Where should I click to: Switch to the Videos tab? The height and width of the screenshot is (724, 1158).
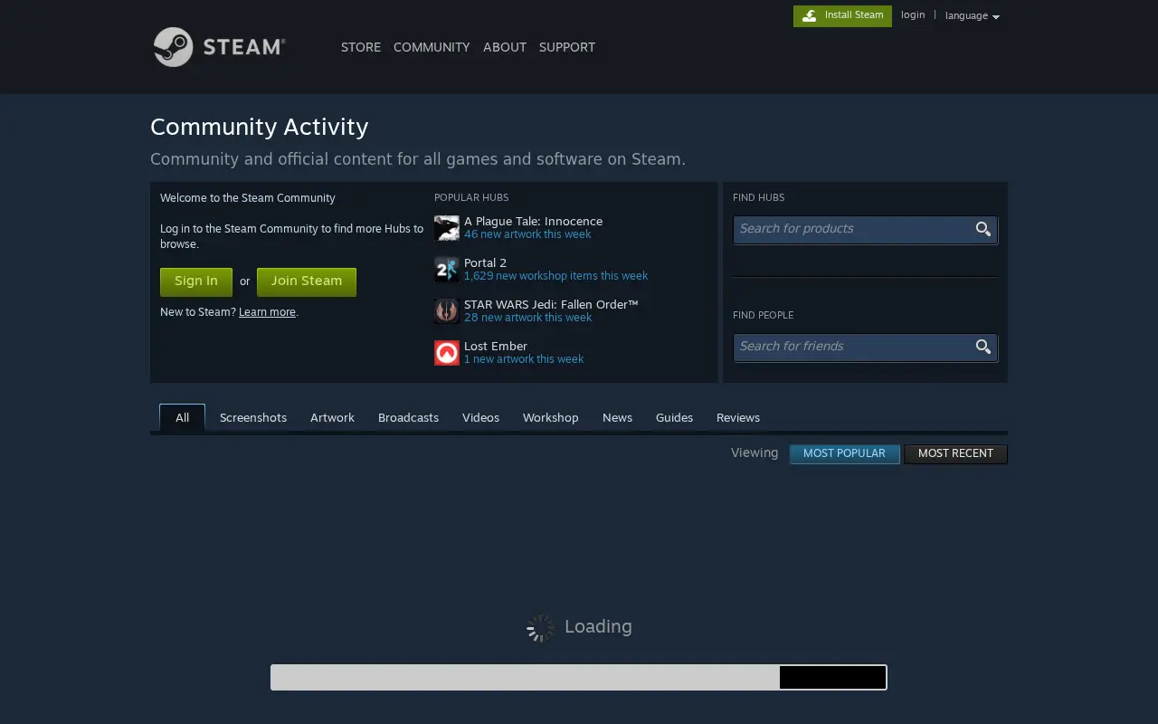[480, 417]
